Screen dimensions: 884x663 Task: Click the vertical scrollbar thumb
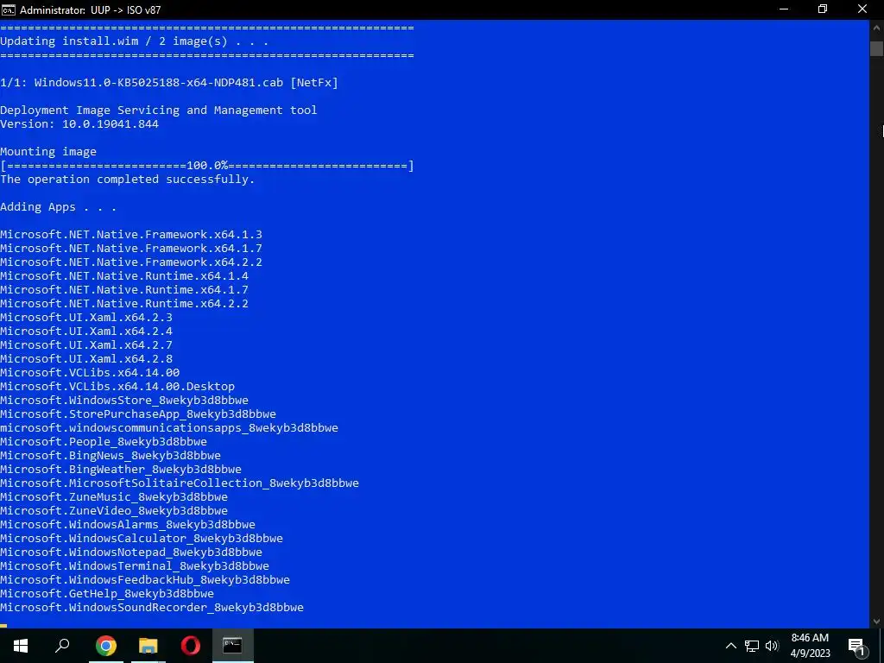click(x=876, y=48)
